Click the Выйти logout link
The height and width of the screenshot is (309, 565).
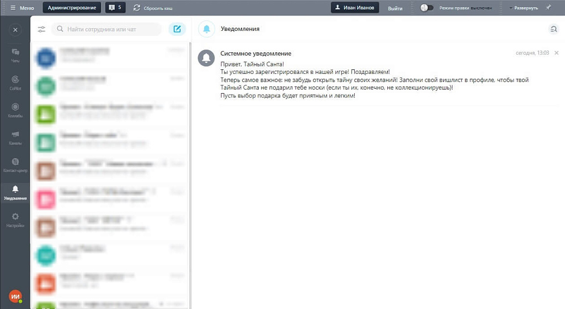pos(395,8)
